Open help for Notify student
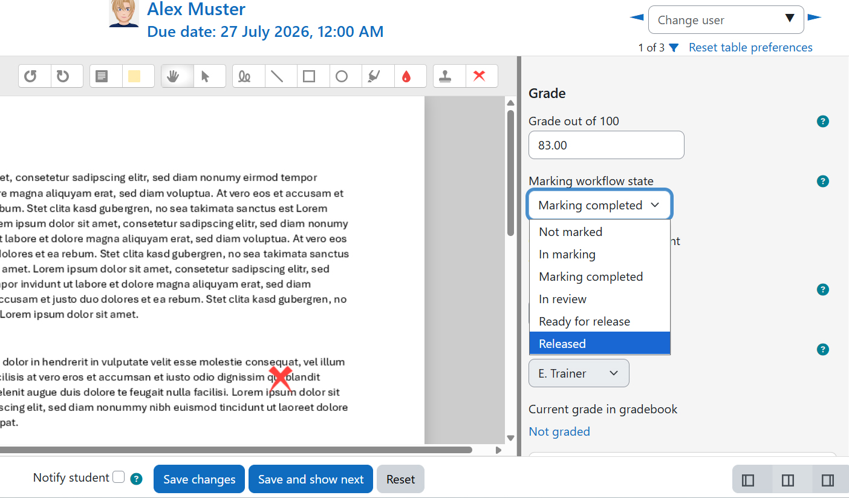 pos(137,479)
